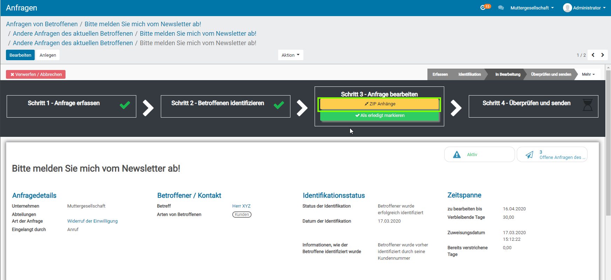Mark step as done with Als erledigt markieren
The image size is (611, 280).
coord(379,115)
